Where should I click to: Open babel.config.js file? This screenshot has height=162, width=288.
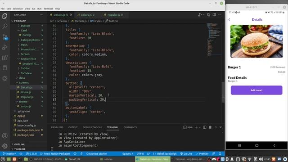27,126
